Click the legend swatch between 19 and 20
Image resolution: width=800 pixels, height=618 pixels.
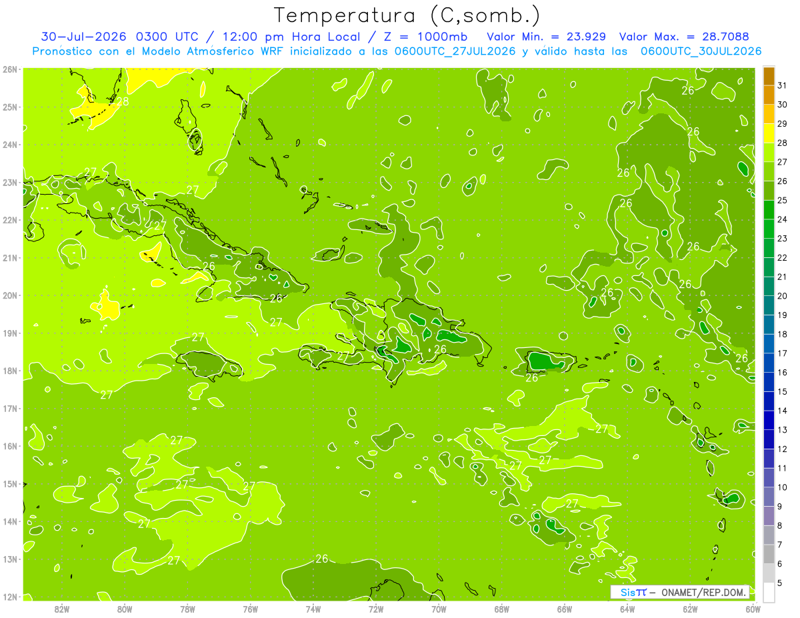769,305
